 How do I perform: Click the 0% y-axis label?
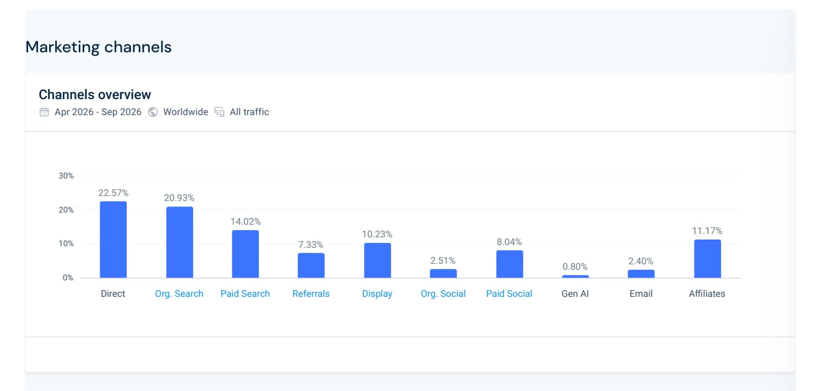tap(68, 278)
